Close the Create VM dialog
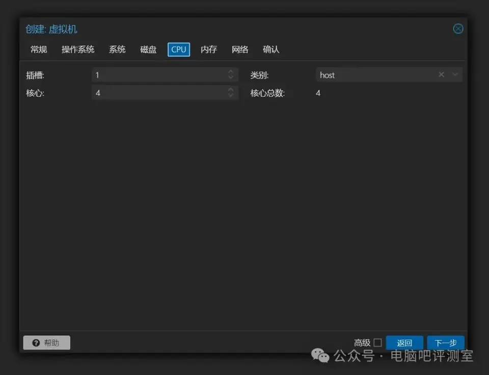The height and width of the screenshot is (375, 489). coord(458,29)
